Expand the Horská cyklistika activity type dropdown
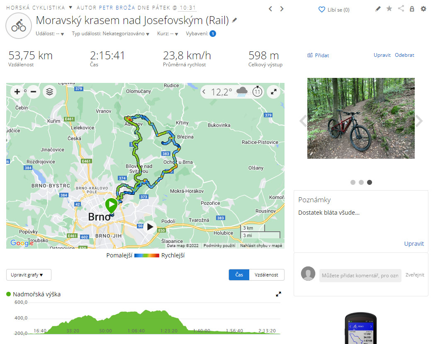433x344 pixels. click(x=71, y=7)
